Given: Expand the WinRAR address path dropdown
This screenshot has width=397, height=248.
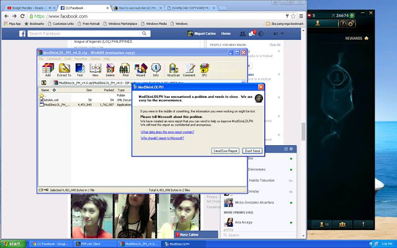Looking at the screenshot, I should tap(243, 82).
